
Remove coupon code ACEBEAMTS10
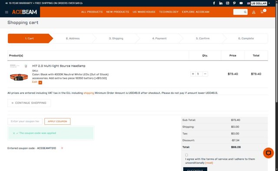[62, 148]
